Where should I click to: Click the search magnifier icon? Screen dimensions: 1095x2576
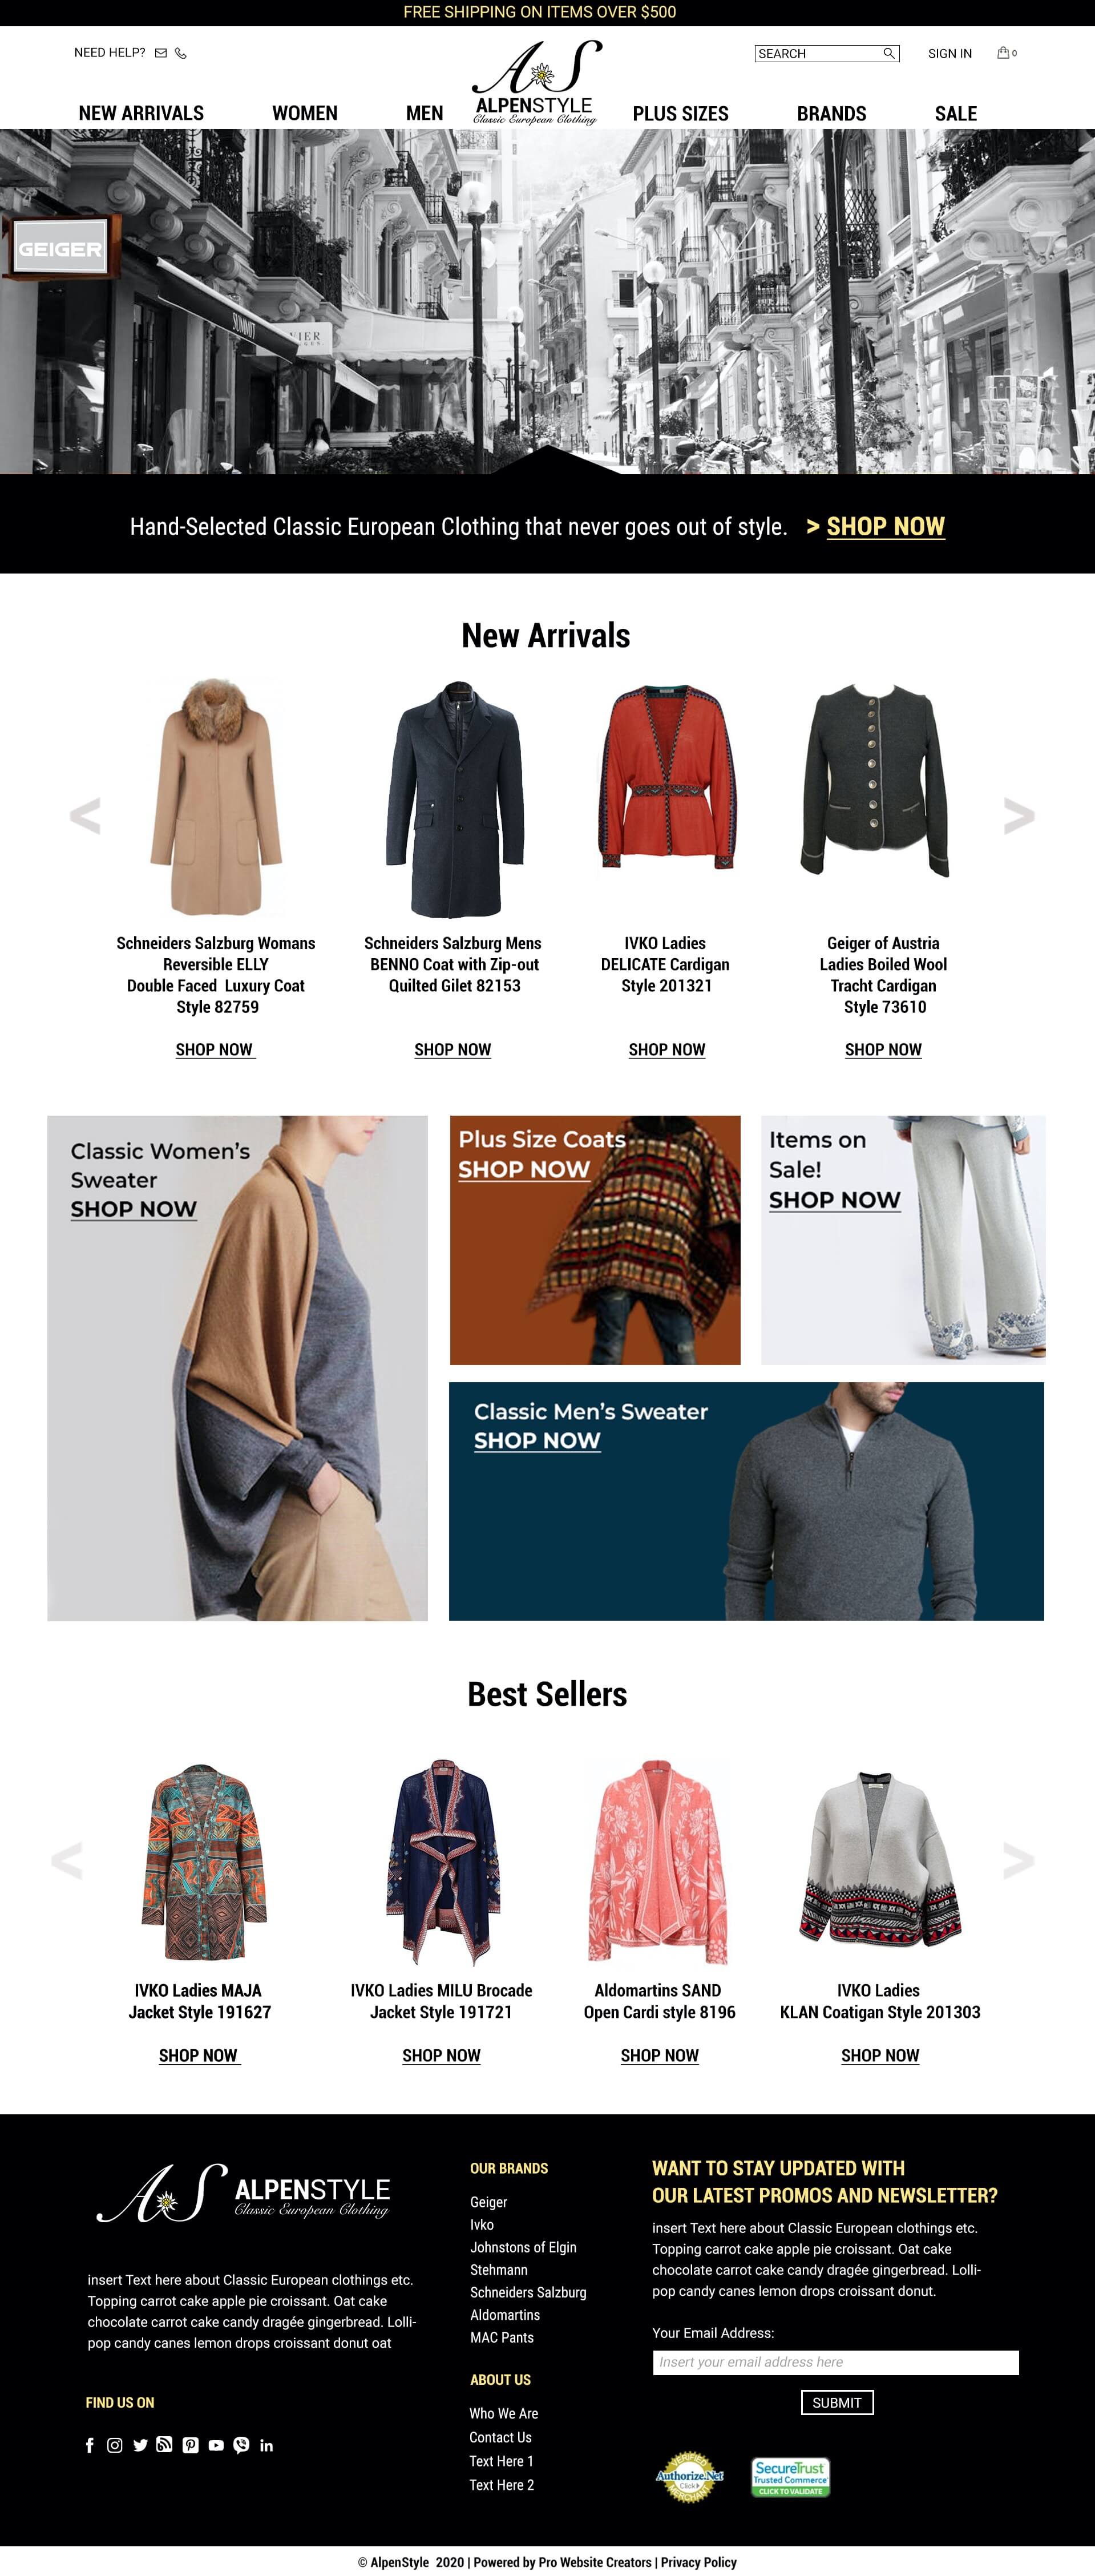pyautogui.click(x=888, y=53)
